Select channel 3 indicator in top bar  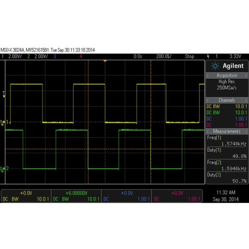point(55,56)
